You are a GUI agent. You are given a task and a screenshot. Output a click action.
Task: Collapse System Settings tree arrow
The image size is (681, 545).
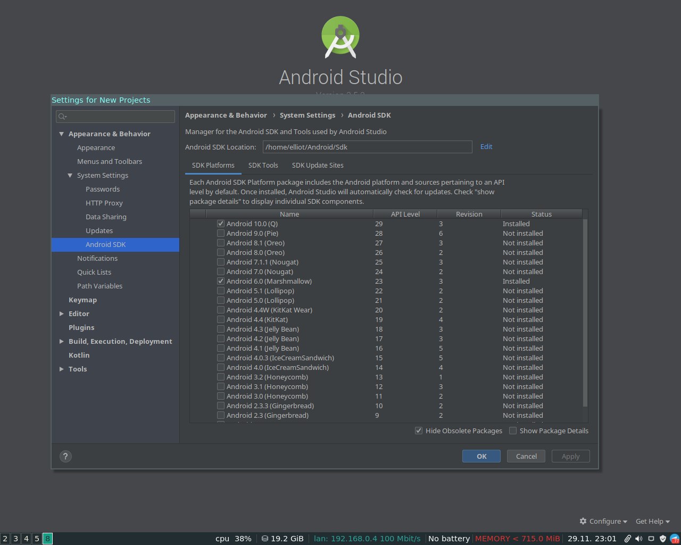click(70, 176)
